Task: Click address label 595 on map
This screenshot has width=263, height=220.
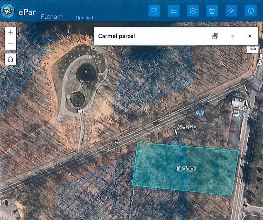Action: click(200, 113)
